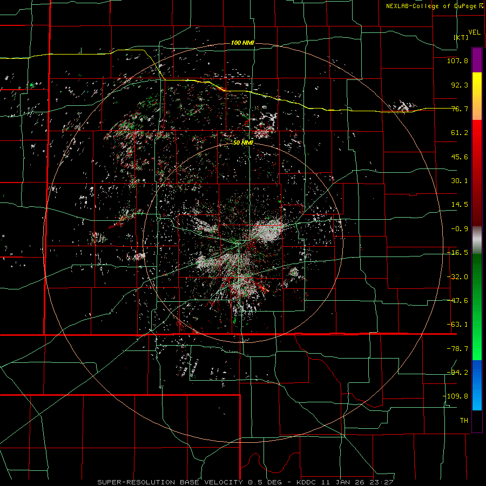Image resolution: width=486 pixels, height=486 pixels.
Task: Click the -16.5 velocity scale label
Action: click(457, 253)
